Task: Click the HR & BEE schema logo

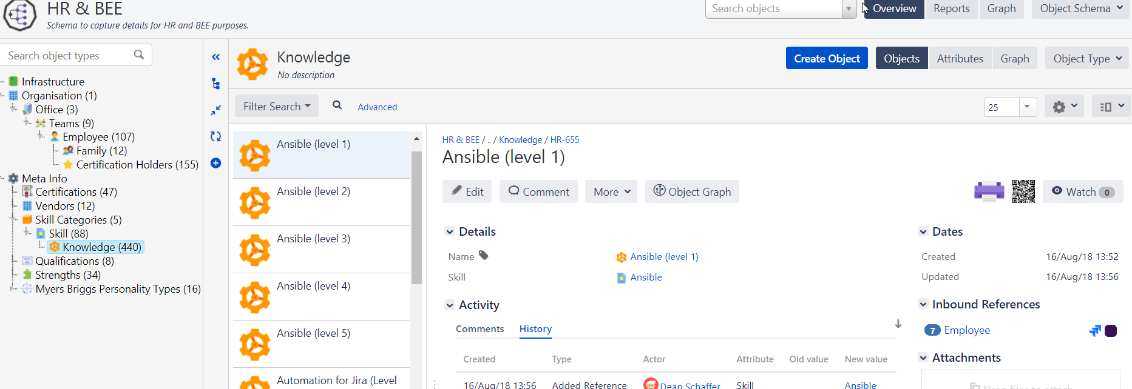Action: tap(20, 15)
